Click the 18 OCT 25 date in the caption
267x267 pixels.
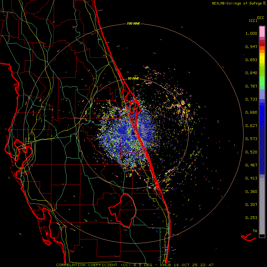tap(185, 265)
